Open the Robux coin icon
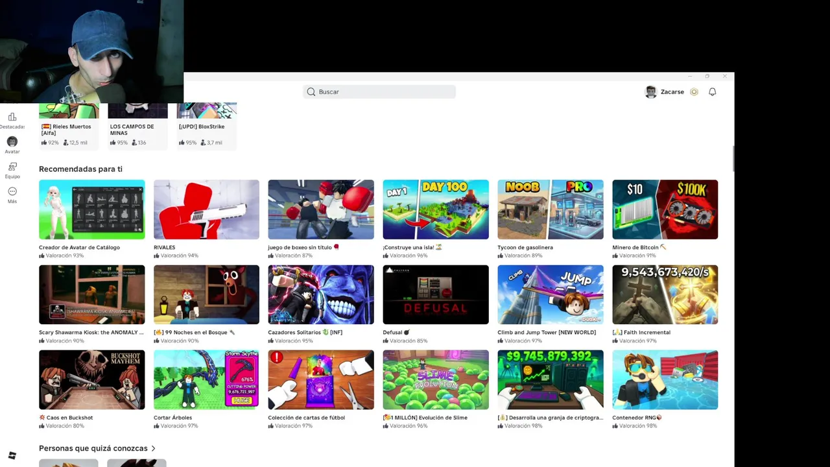 pyautogui.click(x=694, y=92)
